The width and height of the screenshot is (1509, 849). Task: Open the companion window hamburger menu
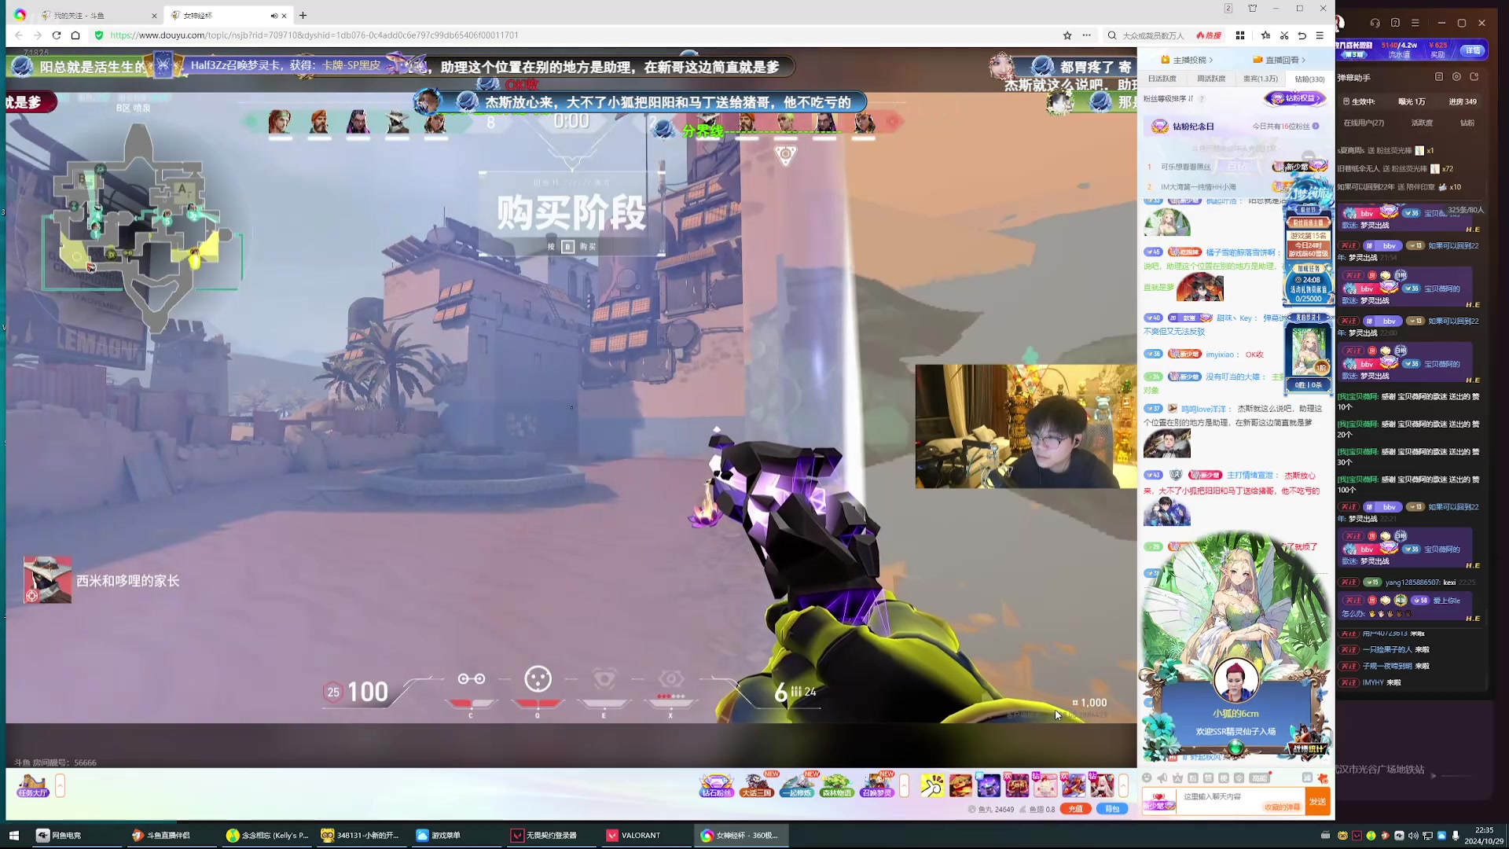(1415, 23)
